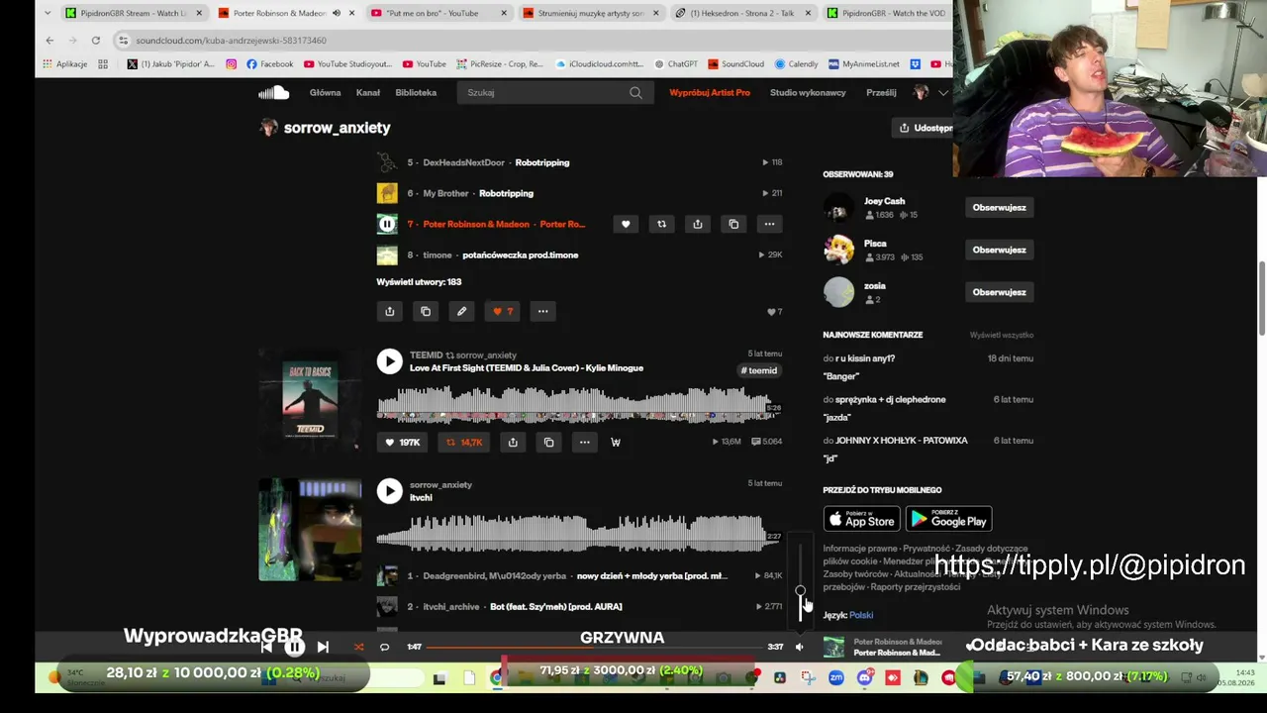
Task: Mute the Porter Robinson tab via speaker icon
Action: pos(337,13)
